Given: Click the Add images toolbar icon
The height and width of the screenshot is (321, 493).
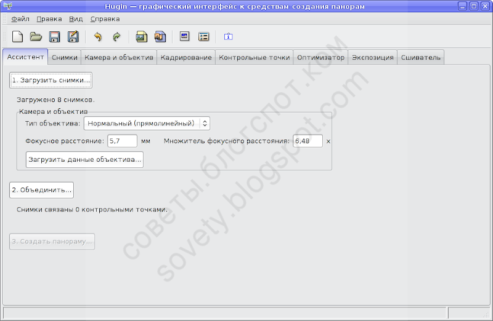Looking at the screenshot, I should [x=141, y=37].
